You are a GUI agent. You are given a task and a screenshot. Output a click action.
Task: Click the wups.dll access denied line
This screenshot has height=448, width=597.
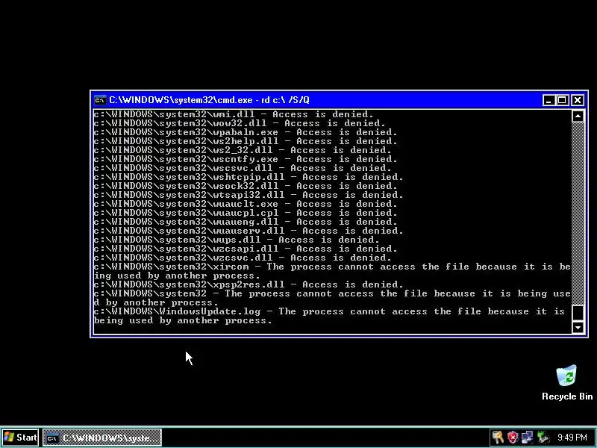pyautogui.click(x=237, y=240)
